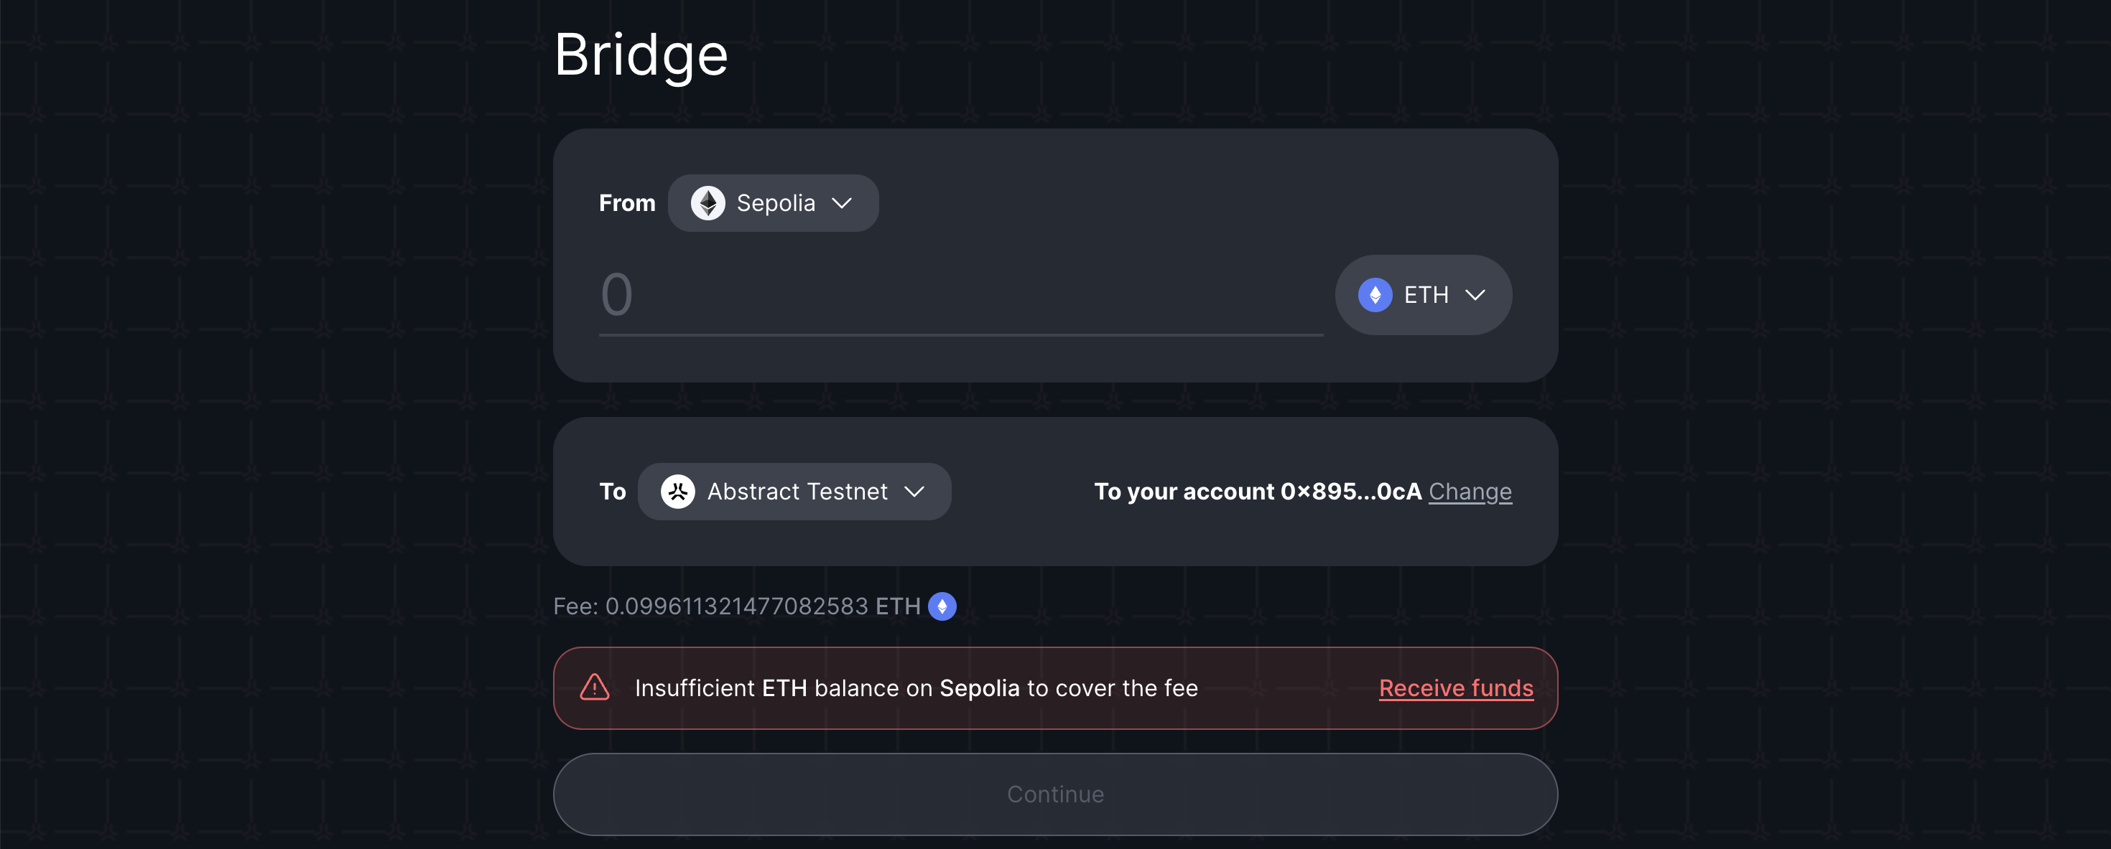Image resolution: width=2111 pixels, height=849 pixels.
Task: Expand the Sepolia network chevron arrow
Action: pyautogui.click(x=842, y=203)
